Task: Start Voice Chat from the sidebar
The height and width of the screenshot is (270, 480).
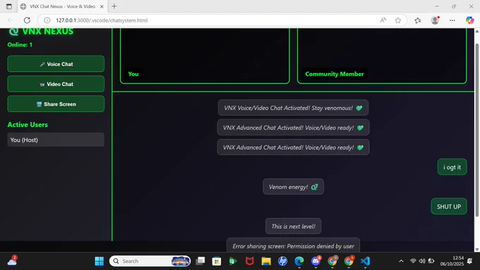Action: pyautogui.click(x=56, y=64)
